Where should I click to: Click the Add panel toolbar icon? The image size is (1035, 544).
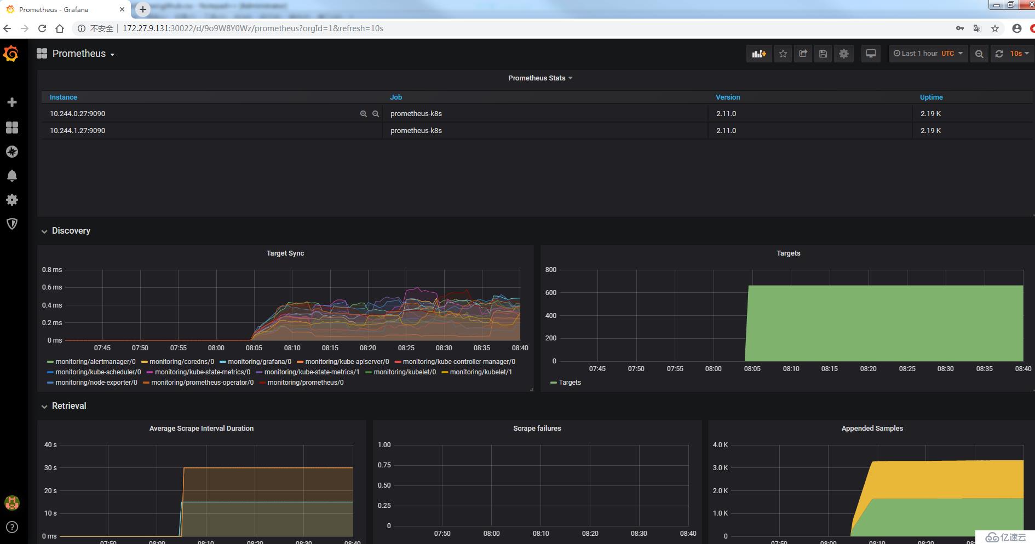coord(759,54)
